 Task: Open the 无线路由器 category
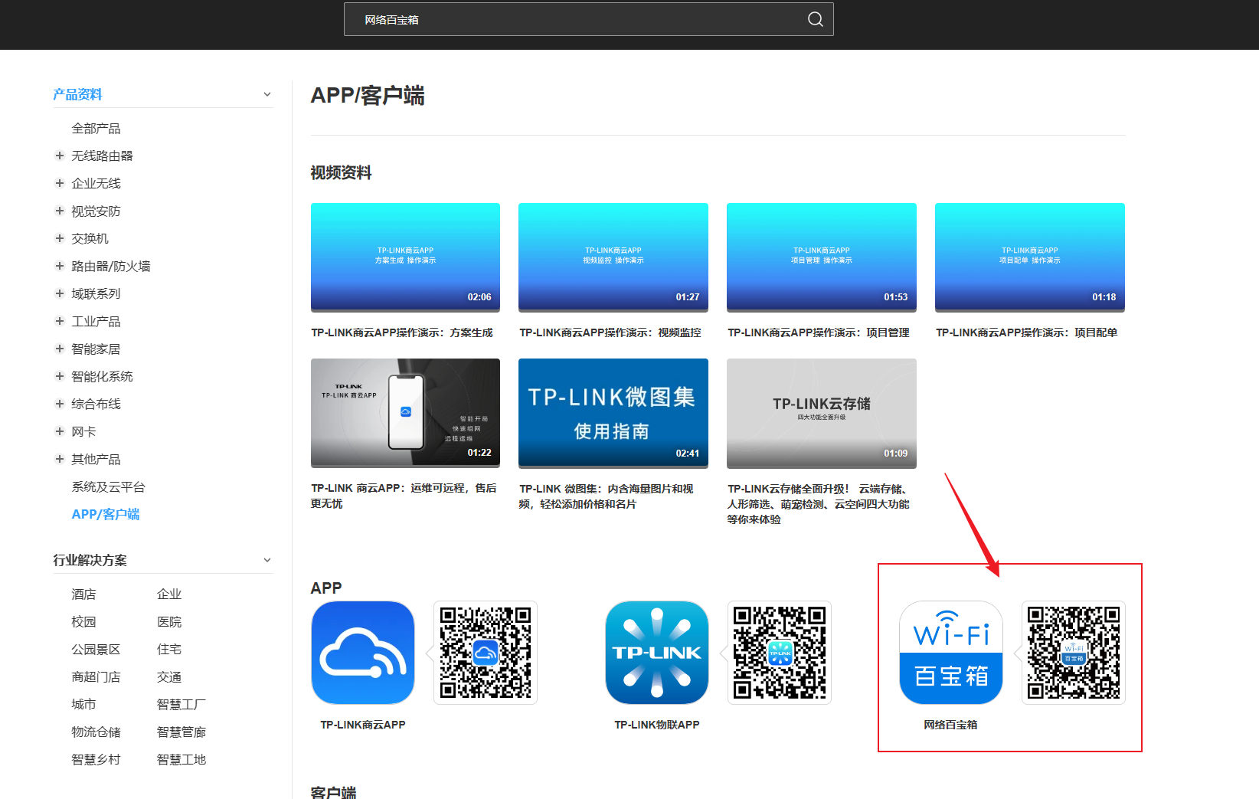pyautogui.click(x=102, y=156)
